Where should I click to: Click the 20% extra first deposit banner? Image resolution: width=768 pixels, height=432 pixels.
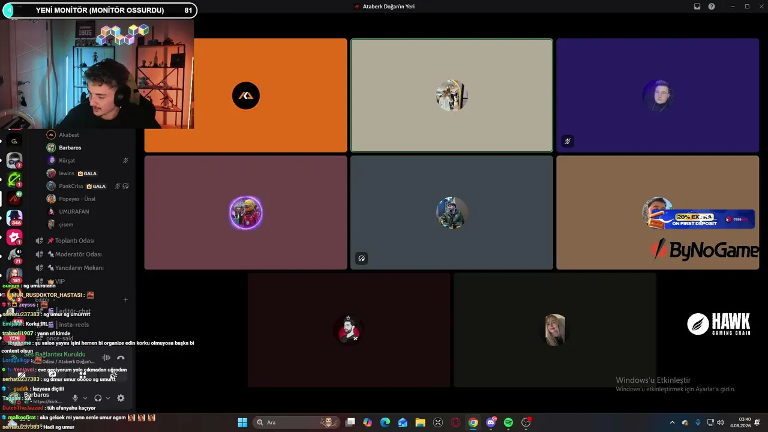click(701, 220)
